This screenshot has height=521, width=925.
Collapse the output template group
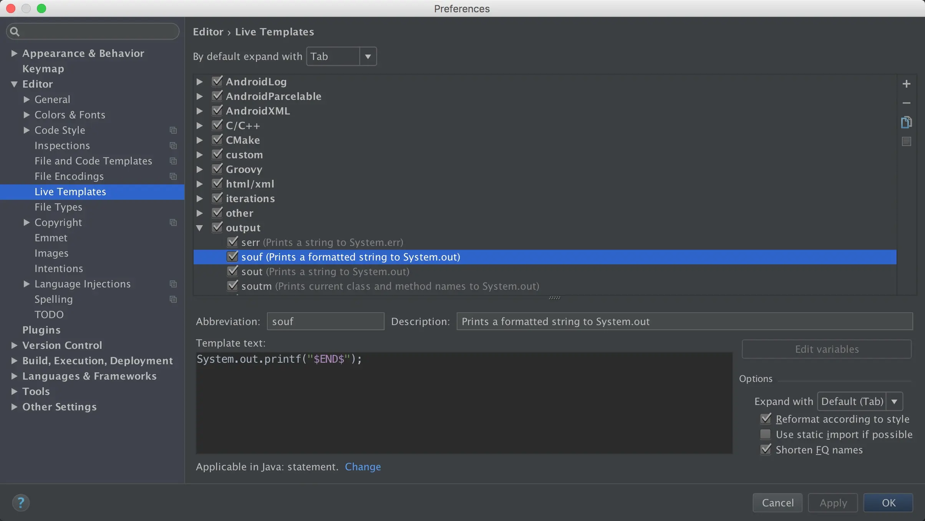click(199, 228)
